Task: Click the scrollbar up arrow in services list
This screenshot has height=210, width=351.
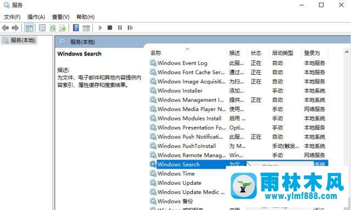Action: point(347,52)
